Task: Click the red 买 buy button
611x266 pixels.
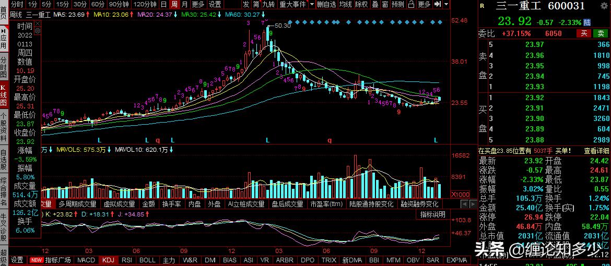Action: tap(584, 34)
